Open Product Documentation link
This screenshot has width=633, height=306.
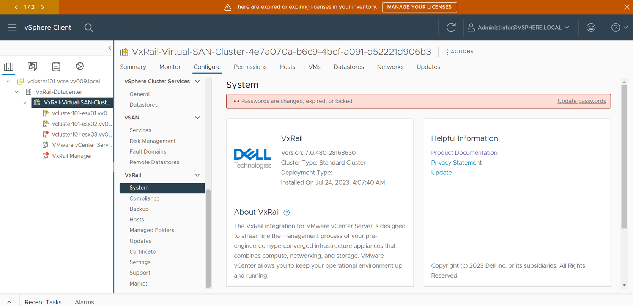pyautogui.click(x=464, y=152)
